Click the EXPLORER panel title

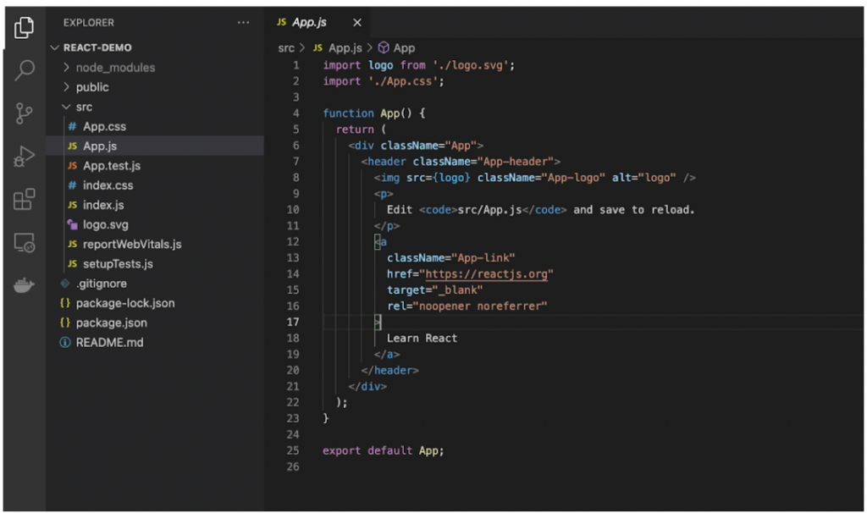click(x=88, y=23)
